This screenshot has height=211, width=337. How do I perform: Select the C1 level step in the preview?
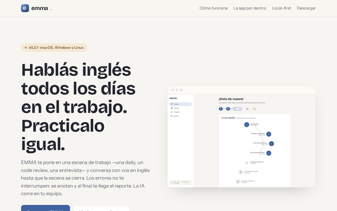[x=255, y=109]
